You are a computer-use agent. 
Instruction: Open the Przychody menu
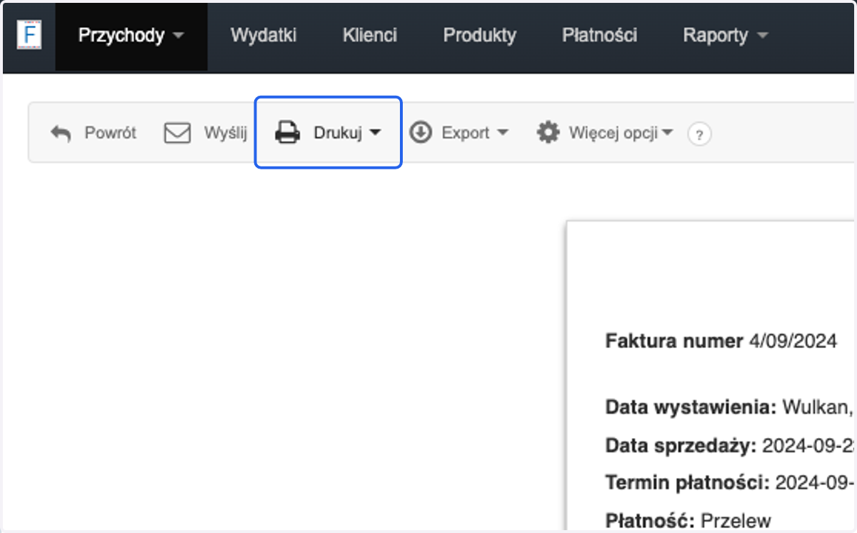click(x=131, y=36)
